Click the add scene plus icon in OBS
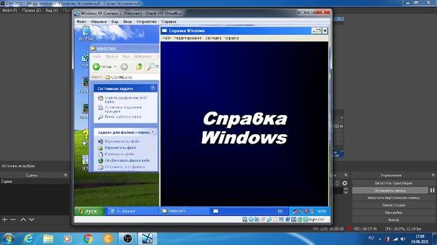This screenshot has width=437, height=245. pos(5,220)
